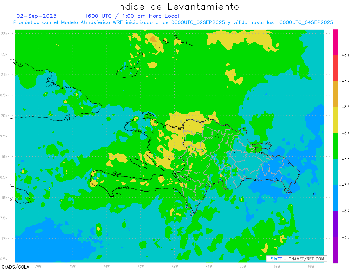The height and width of the screenshot is (270, 349).
Task: Click the "-43.4" legend value
Action: click(345, 133)
